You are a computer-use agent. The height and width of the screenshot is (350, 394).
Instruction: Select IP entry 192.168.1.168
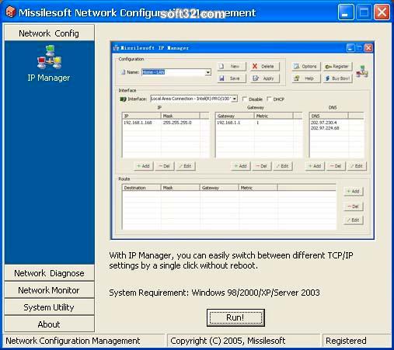pyautogui.click(x=138, y=123)
